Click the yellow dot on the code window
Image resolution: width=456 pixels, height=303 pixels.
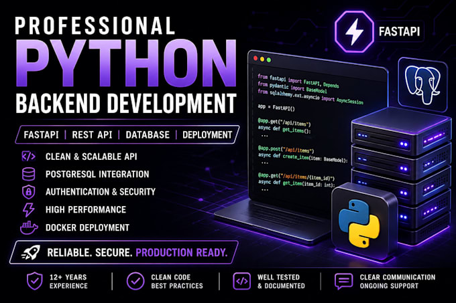(x=262, y=59)
